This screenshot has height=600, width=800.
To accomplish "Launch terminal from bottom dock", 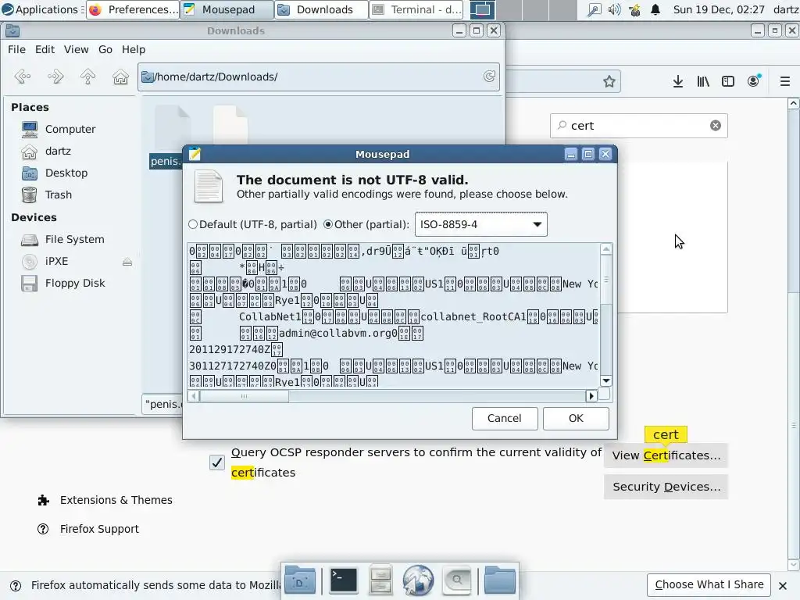I will (x=344, y=580).
